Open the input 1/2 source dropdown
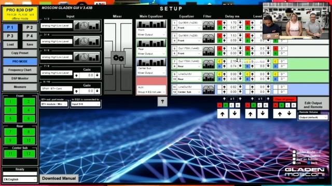332x186 pixels. coord(57,26)
